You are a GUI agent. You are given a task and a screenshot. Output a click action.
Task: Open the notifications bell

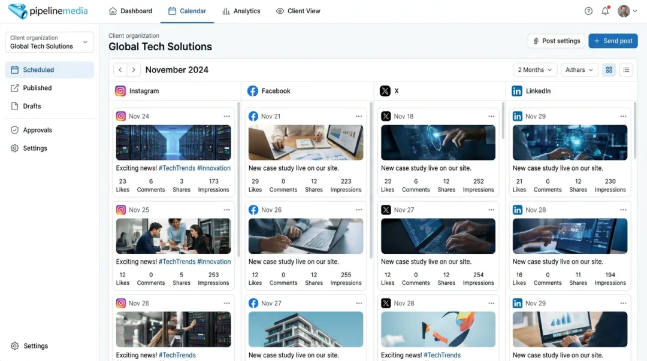[x=605, y=11]
